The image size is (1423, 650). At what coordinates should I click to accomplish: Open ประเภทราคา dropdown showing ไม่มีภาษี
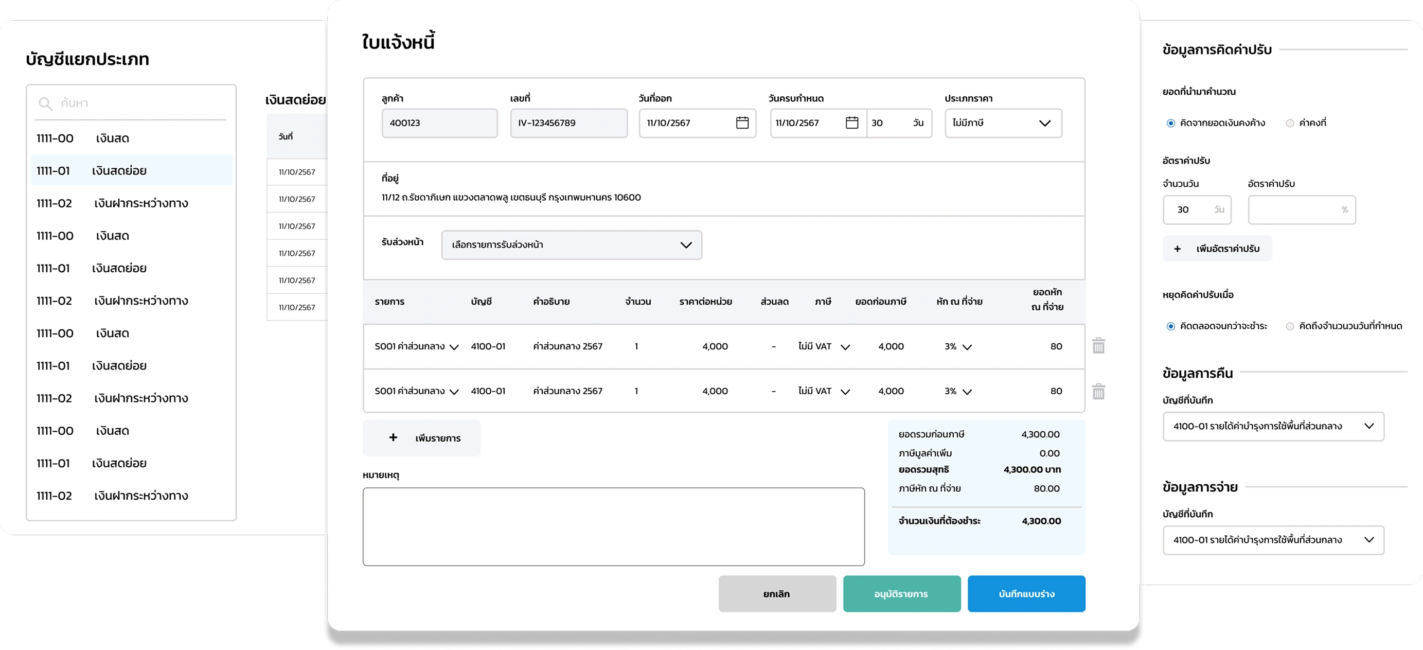[1003, 122]
